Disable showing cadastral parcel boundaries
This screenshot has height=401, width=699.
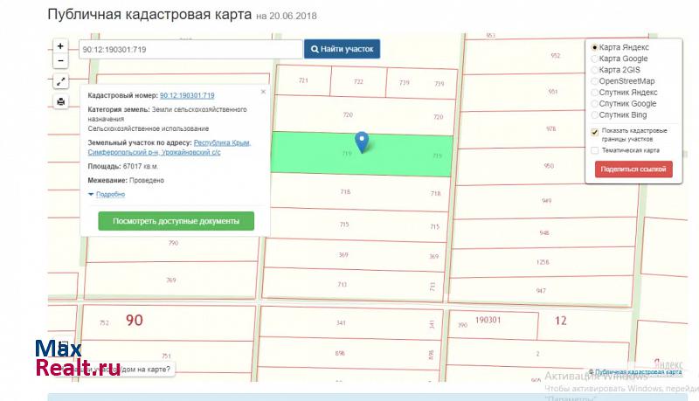point(595,133)
